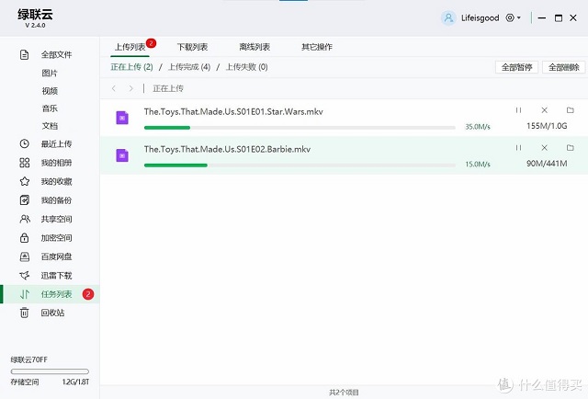The height and width of the screenshot is (399, 588).
Task: Click the 155M/1.0G size value
Action: [x=547, y=126]
